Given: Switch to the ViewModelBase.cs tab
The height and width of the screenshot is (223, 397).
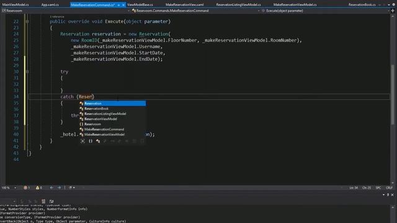Looking at the screenshot, I should [140, 5].
